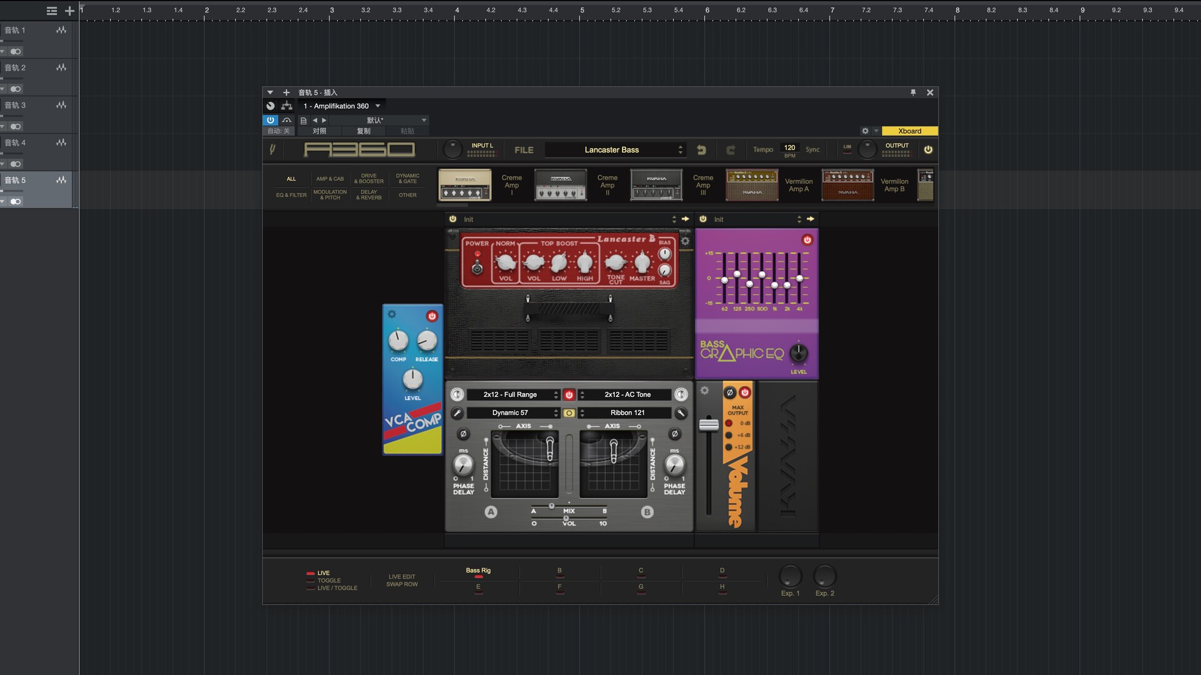This screenshot has width=1201, height=675.
Task: Click the routing icon beside the plugin selector
Action: coord(286,106)
